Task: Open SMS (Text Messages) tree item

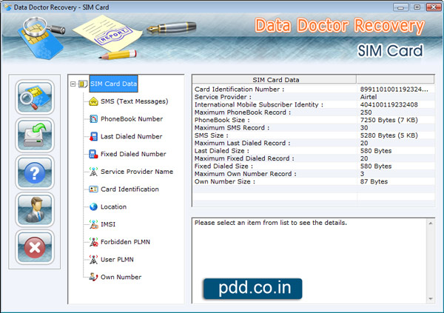Action: tap(134, 101)
